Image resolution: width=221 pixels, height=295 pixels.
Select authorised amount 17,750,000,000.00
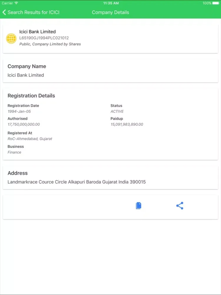24,124
